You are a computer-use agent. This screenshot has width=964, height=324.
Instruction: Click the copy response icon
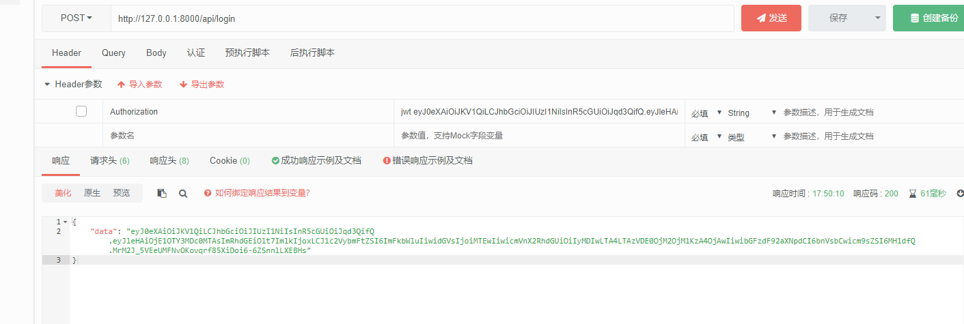[x=162, y=193]
